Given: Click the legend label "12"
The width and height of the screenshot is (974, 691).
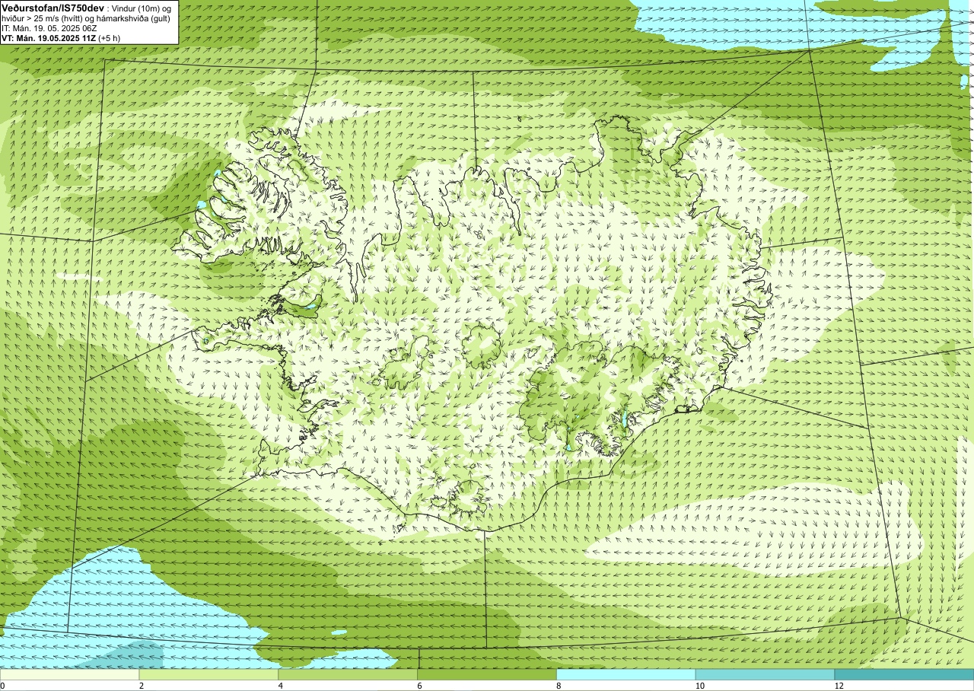Looking at the screenshot, I should tap(839, 686).
